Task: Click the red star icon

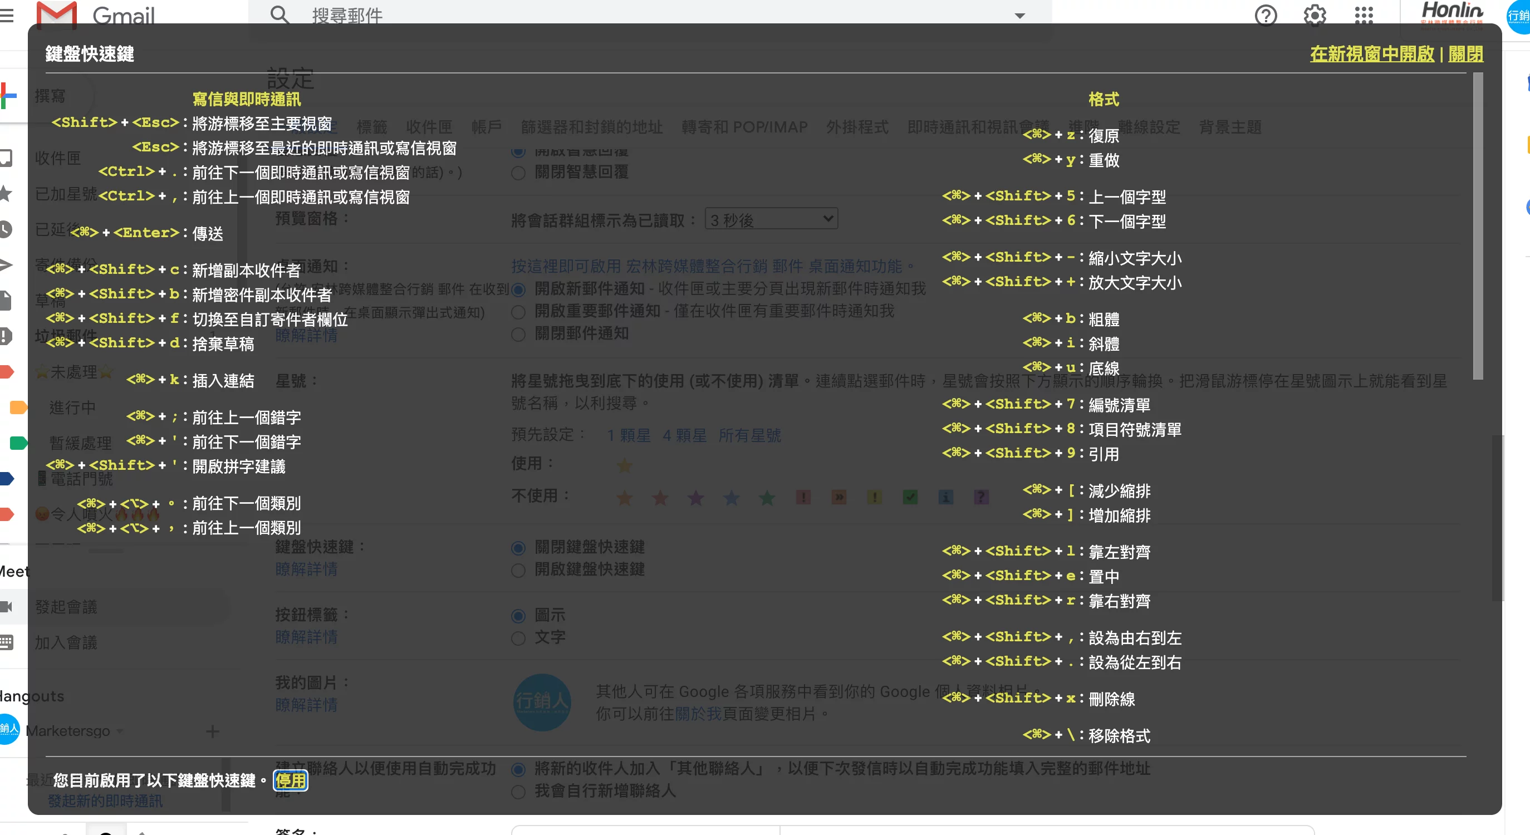Action: pos(660,498)
